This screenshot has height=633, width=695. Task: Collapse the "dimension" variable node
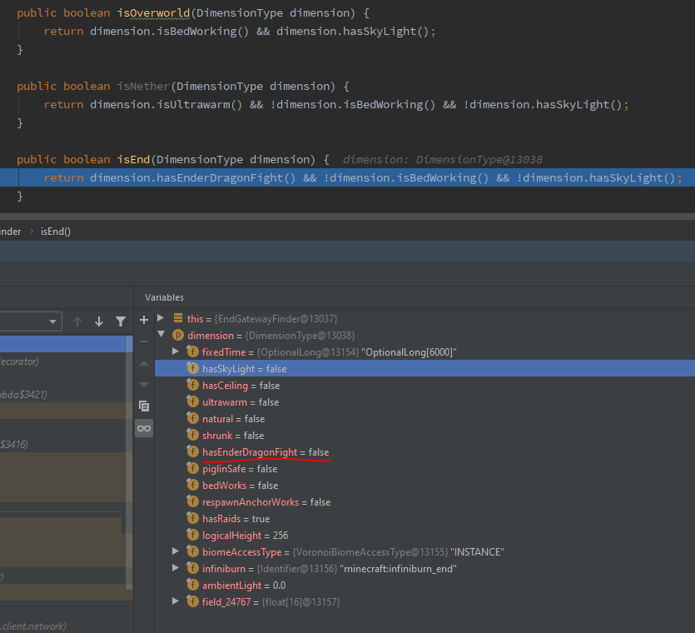161,335
